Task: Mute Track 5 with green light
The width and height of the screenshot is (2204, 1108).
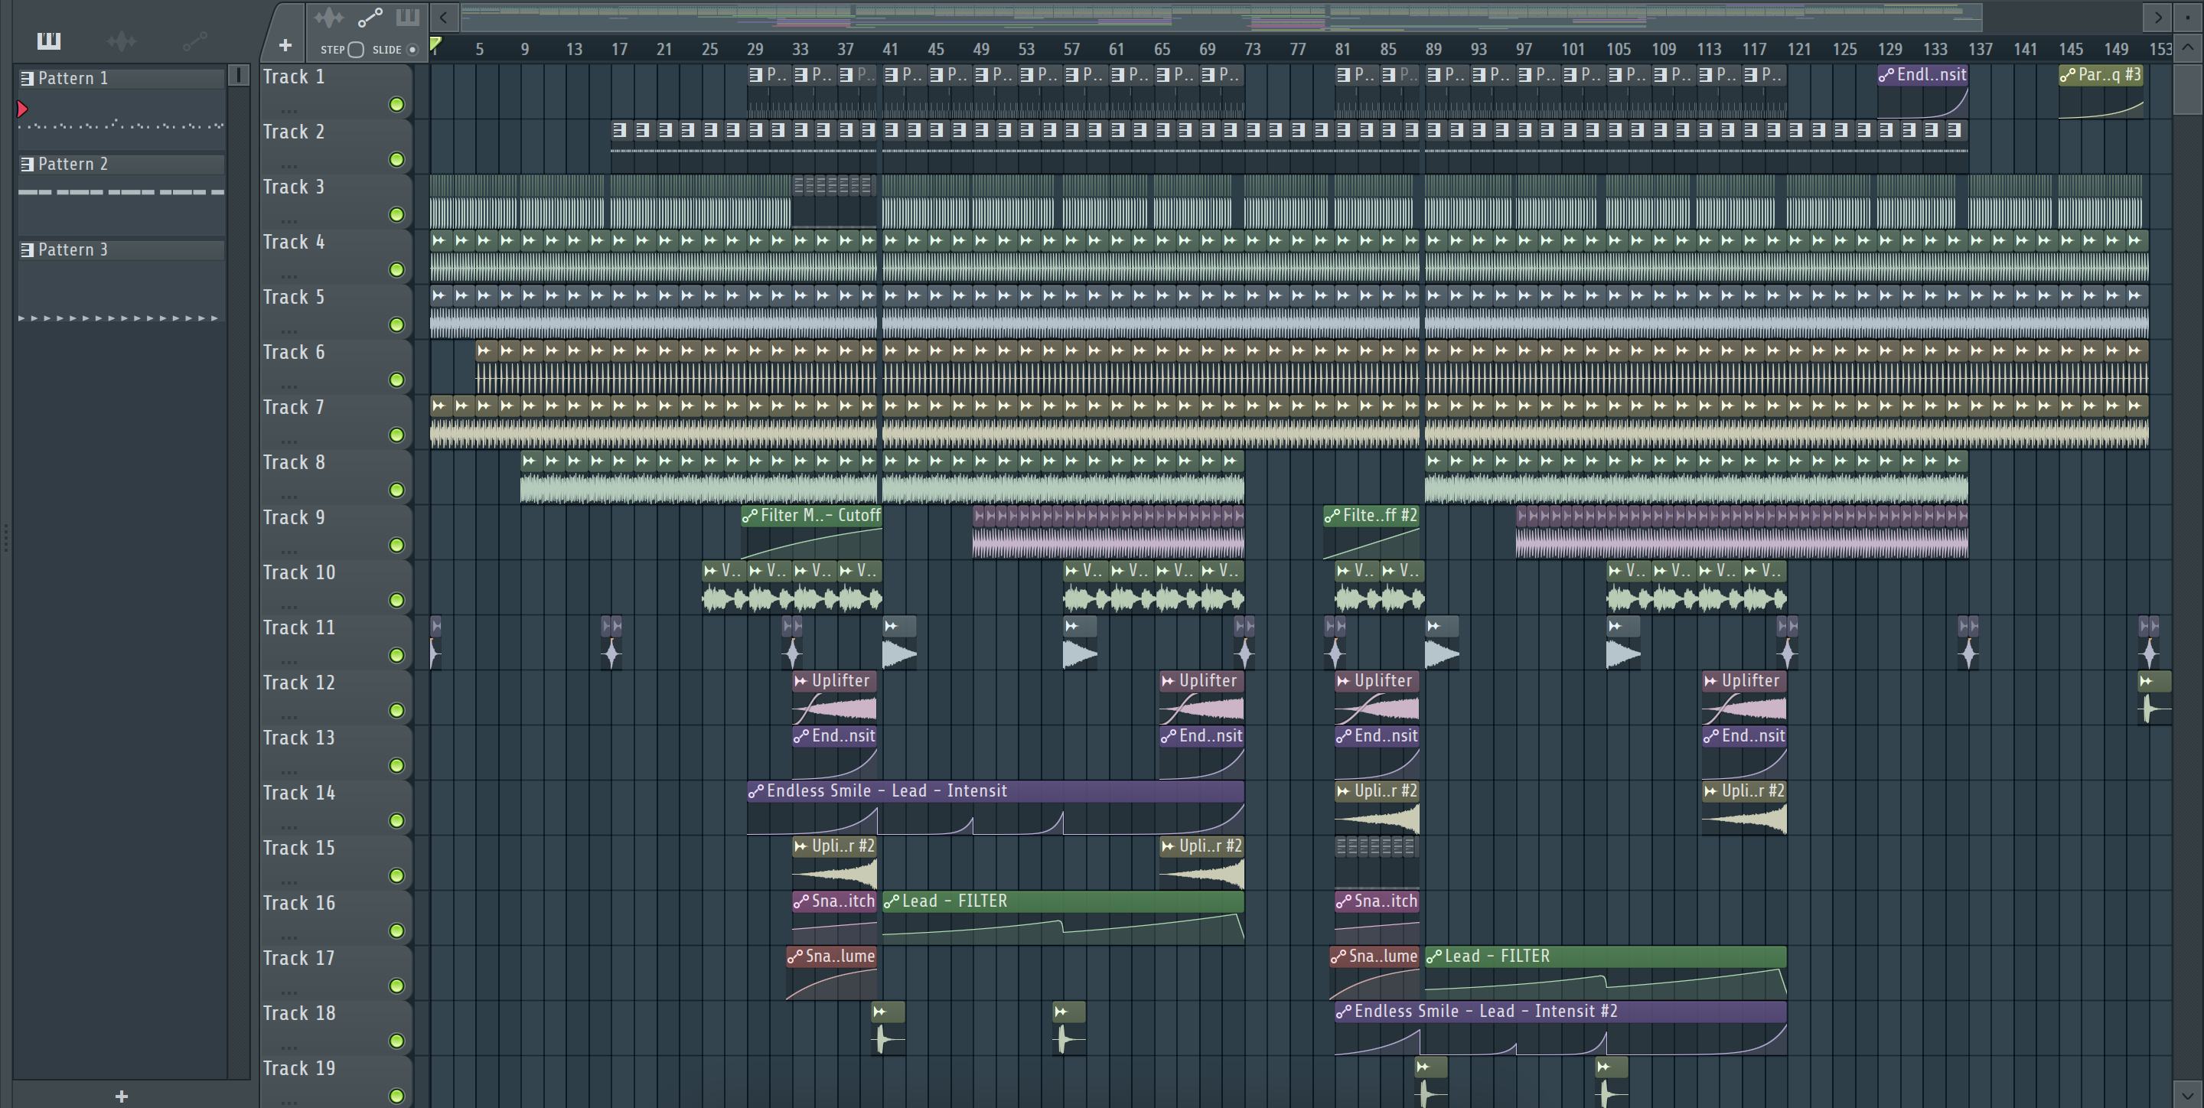Action: pyautogui.click(x=396, y=325)
